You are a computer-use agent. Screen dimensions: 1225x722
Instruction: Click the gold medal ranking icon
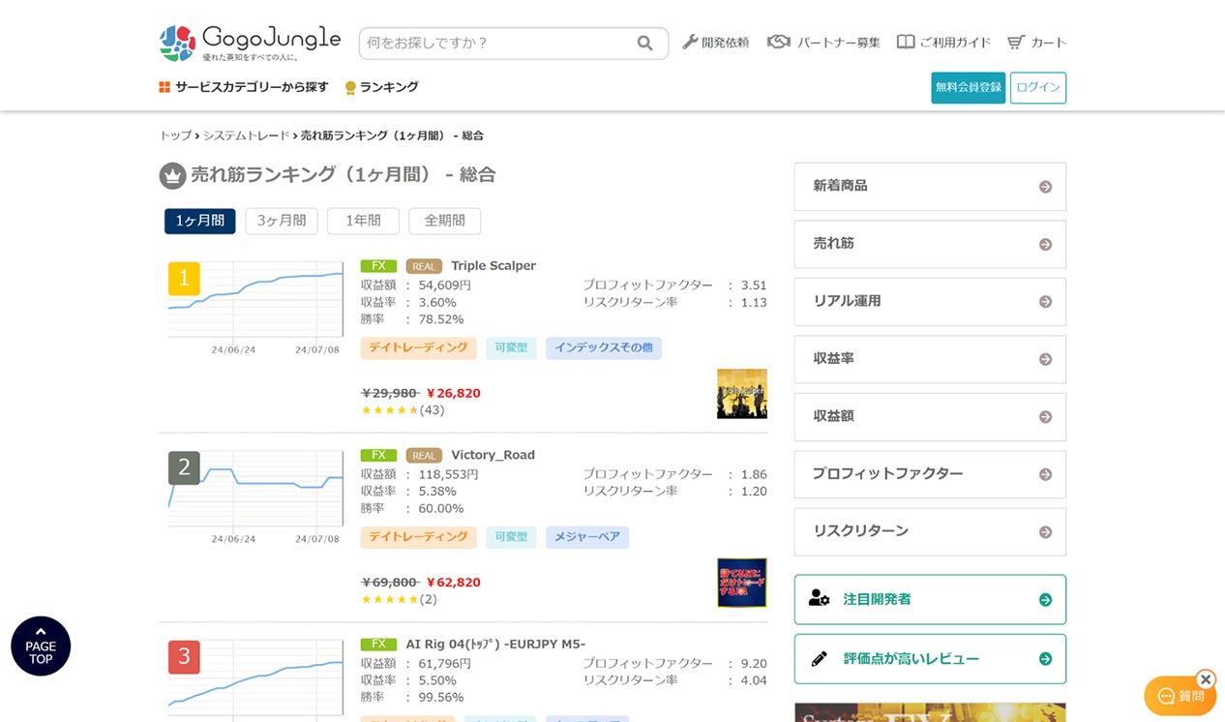(x=350, y=87)
